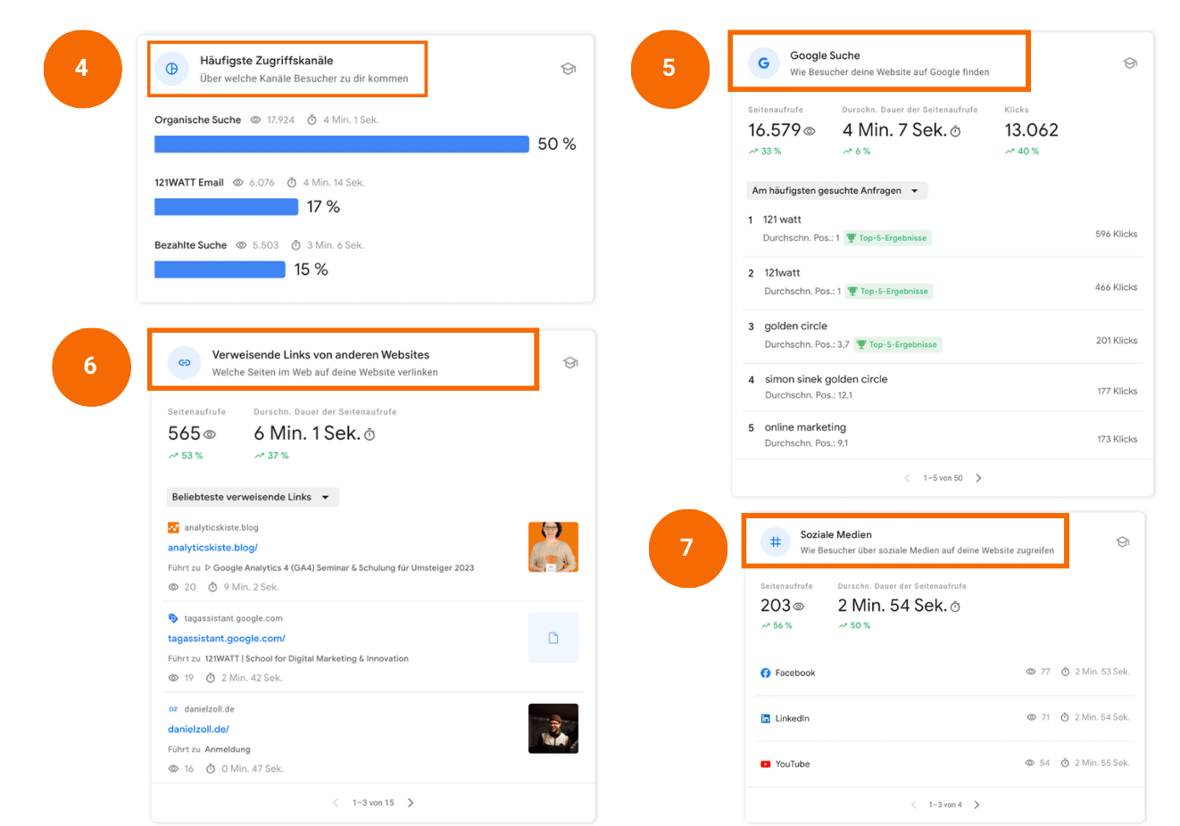Open help icon on Verweisende Links card
1180x826 pixels.
(570, 362)
